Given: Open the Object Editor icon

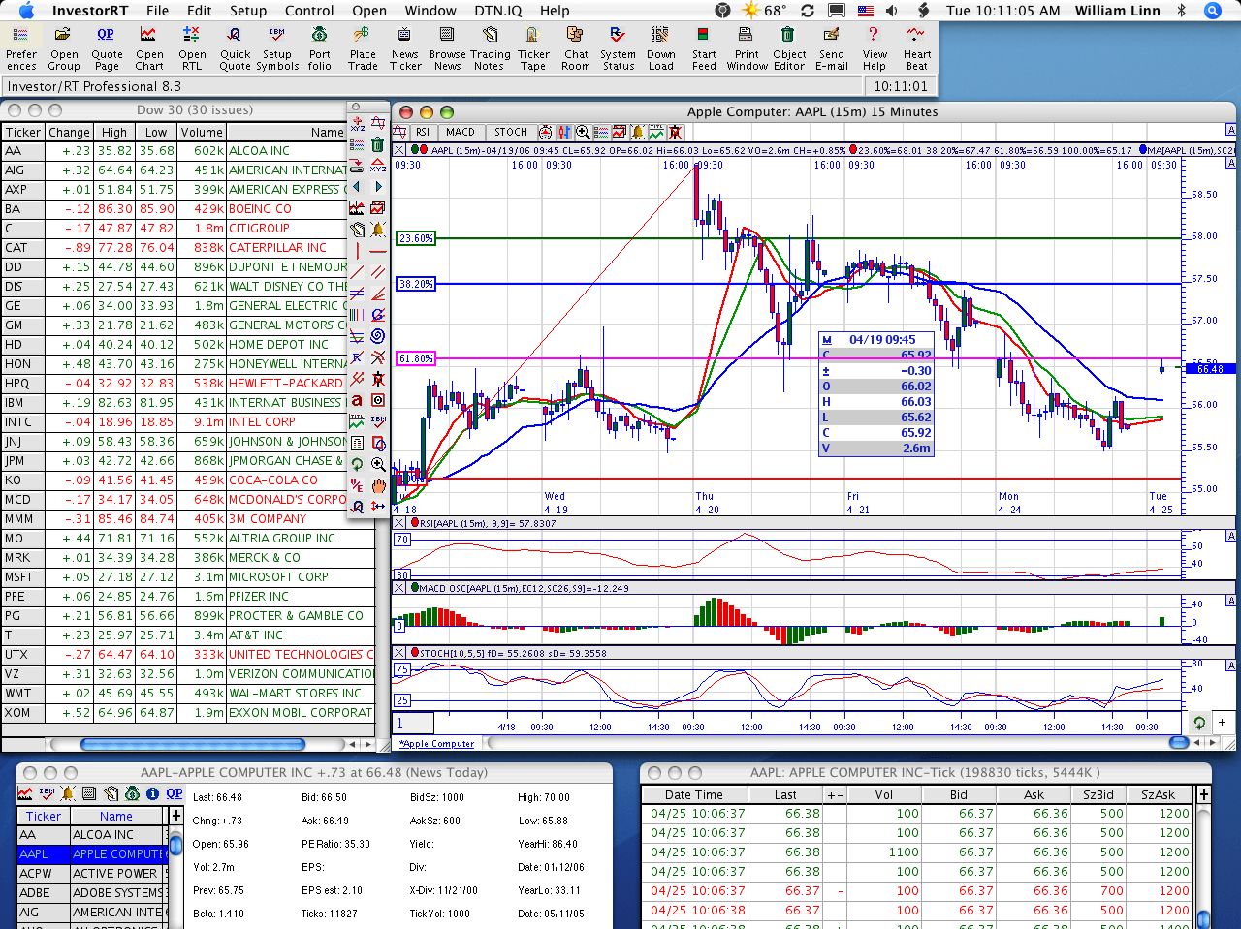Looking at the screenshot, I should tap(789, 47).
